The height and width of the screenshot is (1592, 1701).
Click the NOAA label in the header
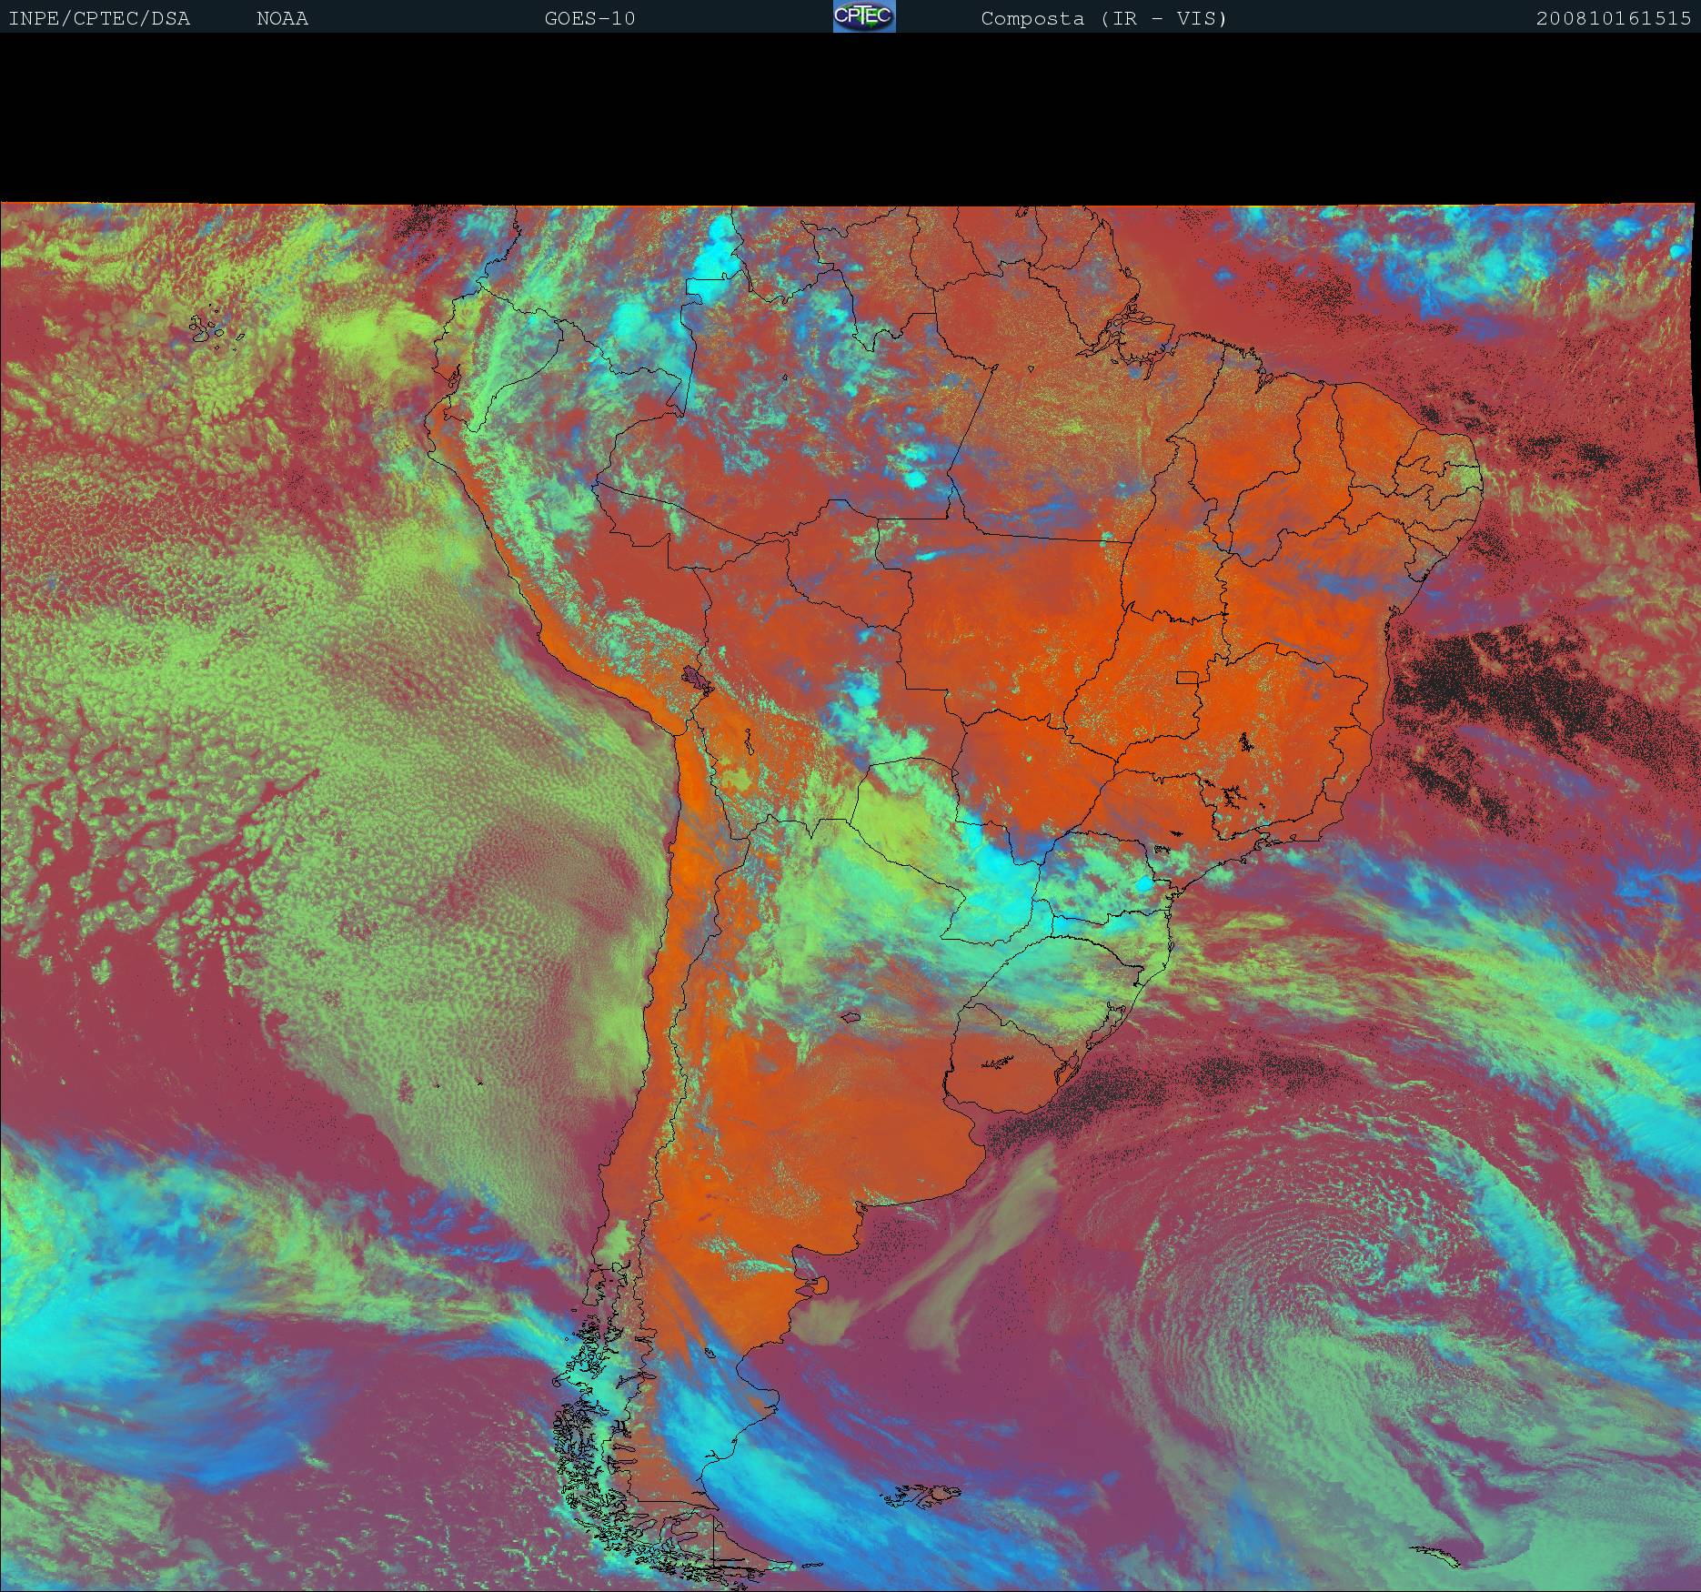[x=282, y=18]
